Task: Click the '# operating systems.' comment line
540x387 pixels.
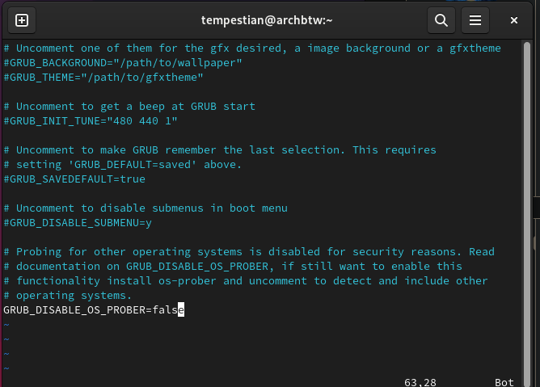Action: point(68,295)
